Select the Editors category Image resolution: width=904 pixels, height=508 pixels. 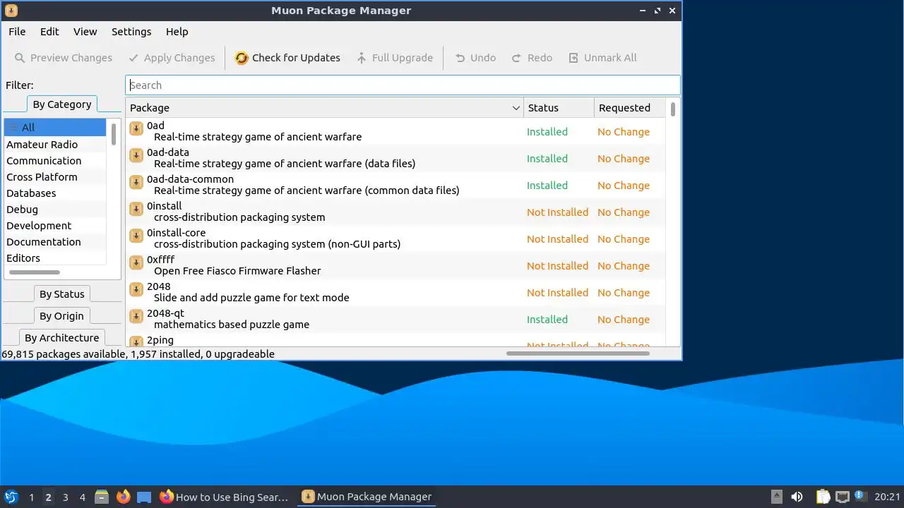coord(55,258)
